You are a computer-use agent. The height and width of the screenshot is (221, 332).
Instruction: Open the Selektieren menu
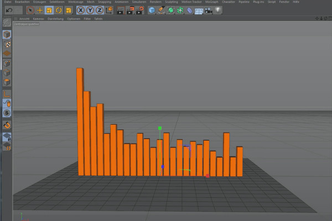[57, 2]
